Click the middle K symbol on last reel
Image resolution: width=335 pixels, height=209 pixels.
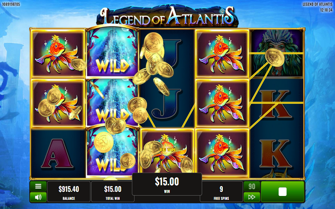click(x=276, y=104)
